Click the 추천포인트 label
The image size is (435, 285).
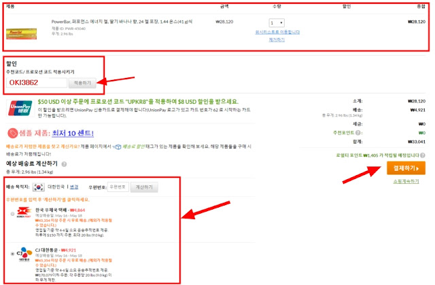click(x=344, y=133)
